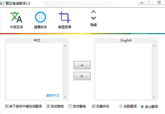Disable the 自动复制 checkbox
The image size is (165, 114).
tap(48, 106)
